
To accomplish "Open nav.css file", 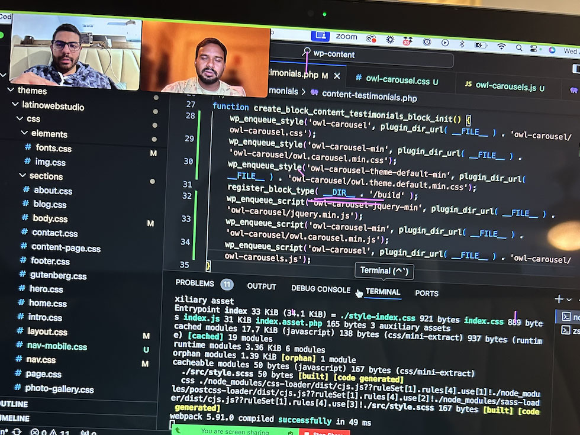I will pyautogui.click(x=41, y=360).
